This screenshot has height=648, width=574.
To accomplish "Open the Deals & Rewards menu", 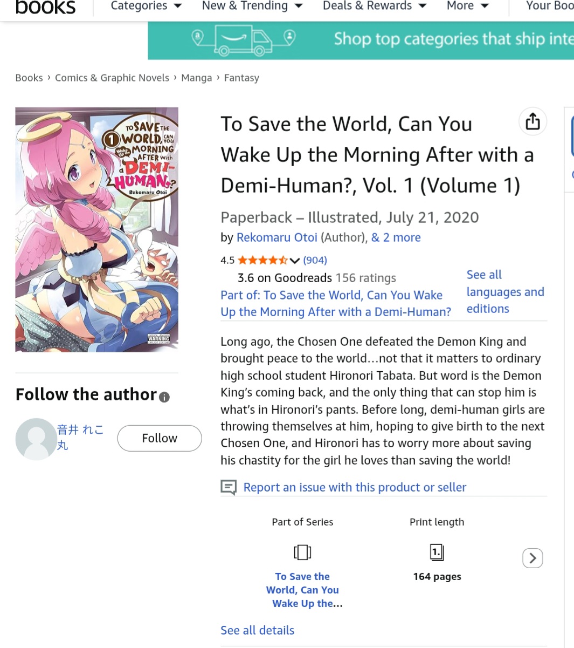I will [x=375, y=6].
